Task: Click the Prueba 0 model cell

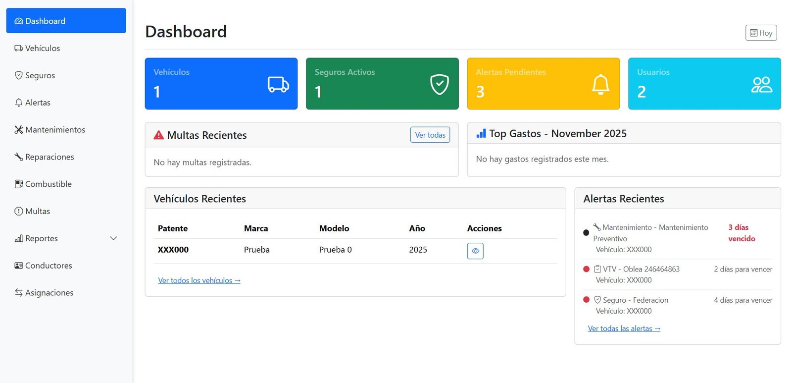Action: tap(336, 250)
